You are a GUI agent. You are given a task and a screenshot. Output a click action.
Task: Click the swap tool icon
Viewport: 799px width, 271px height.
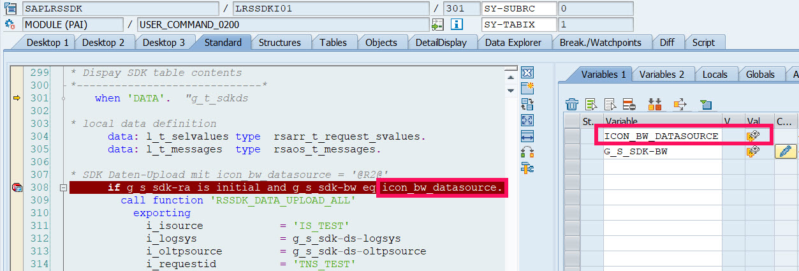click(527, 104)
